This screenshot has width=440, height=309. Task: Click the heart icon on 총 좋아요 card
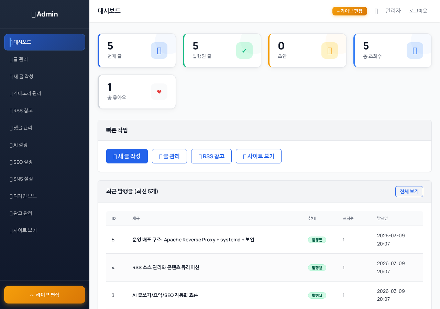tap(159, 92)
